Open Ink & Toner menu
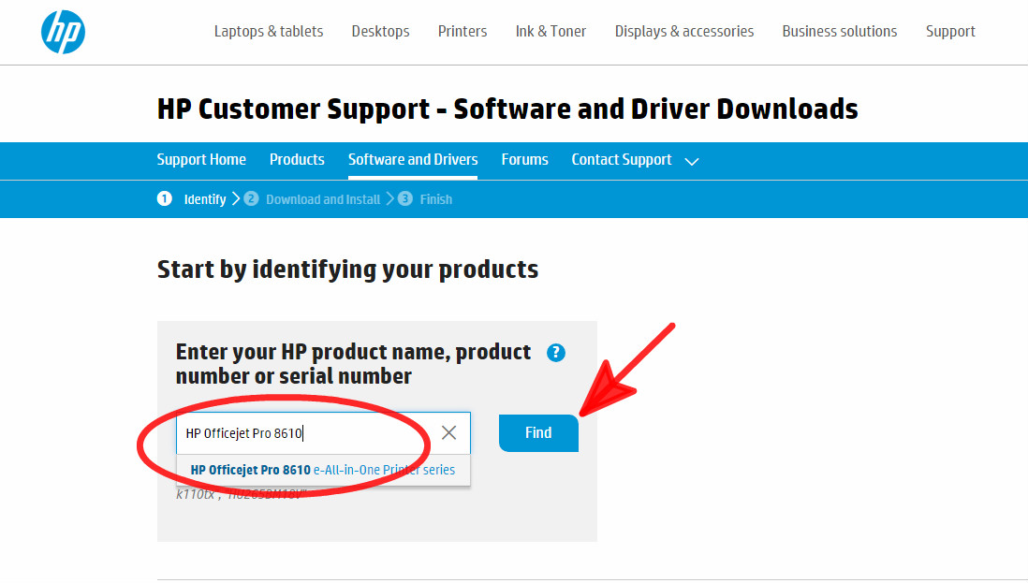 click(551, 32)
